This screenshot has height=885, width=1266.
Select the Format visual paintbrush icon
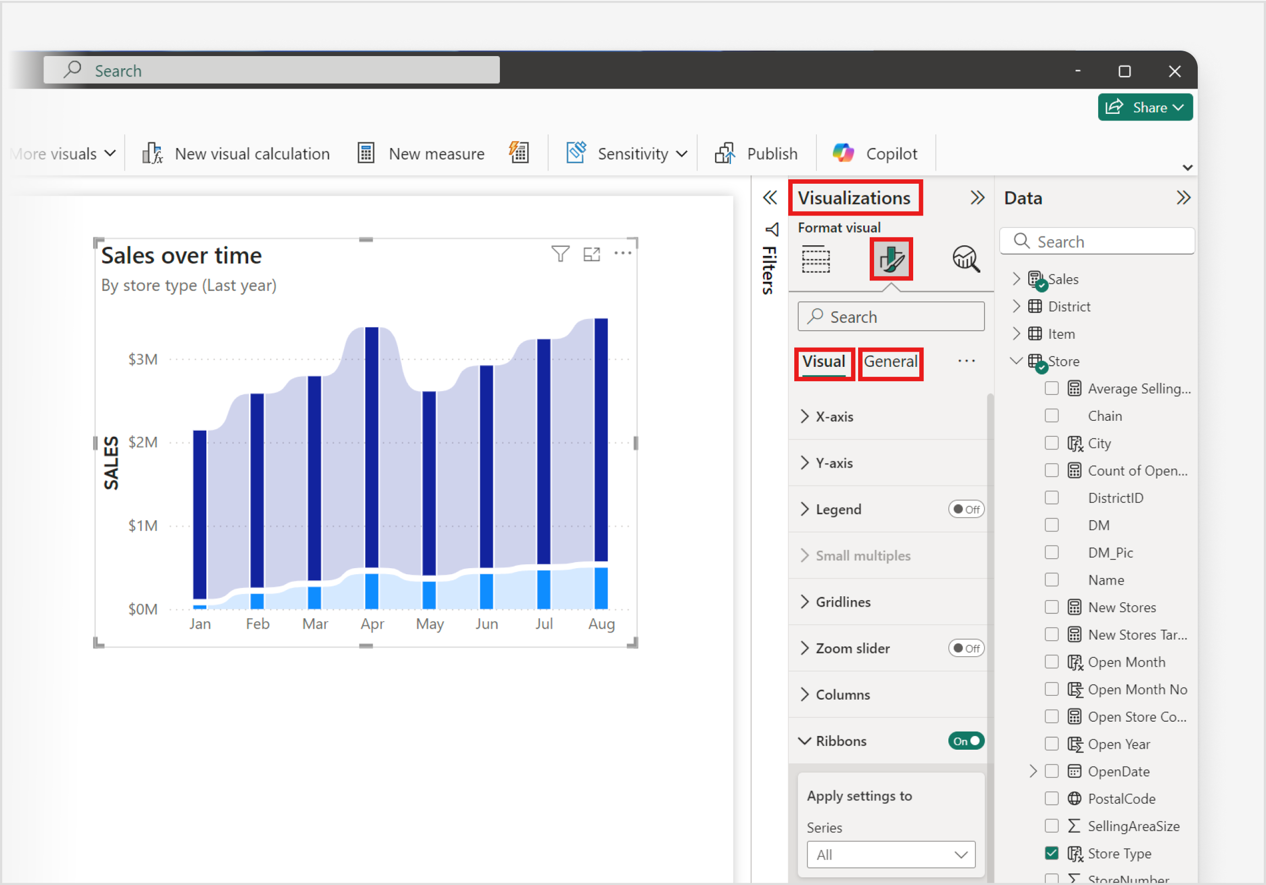891,259
